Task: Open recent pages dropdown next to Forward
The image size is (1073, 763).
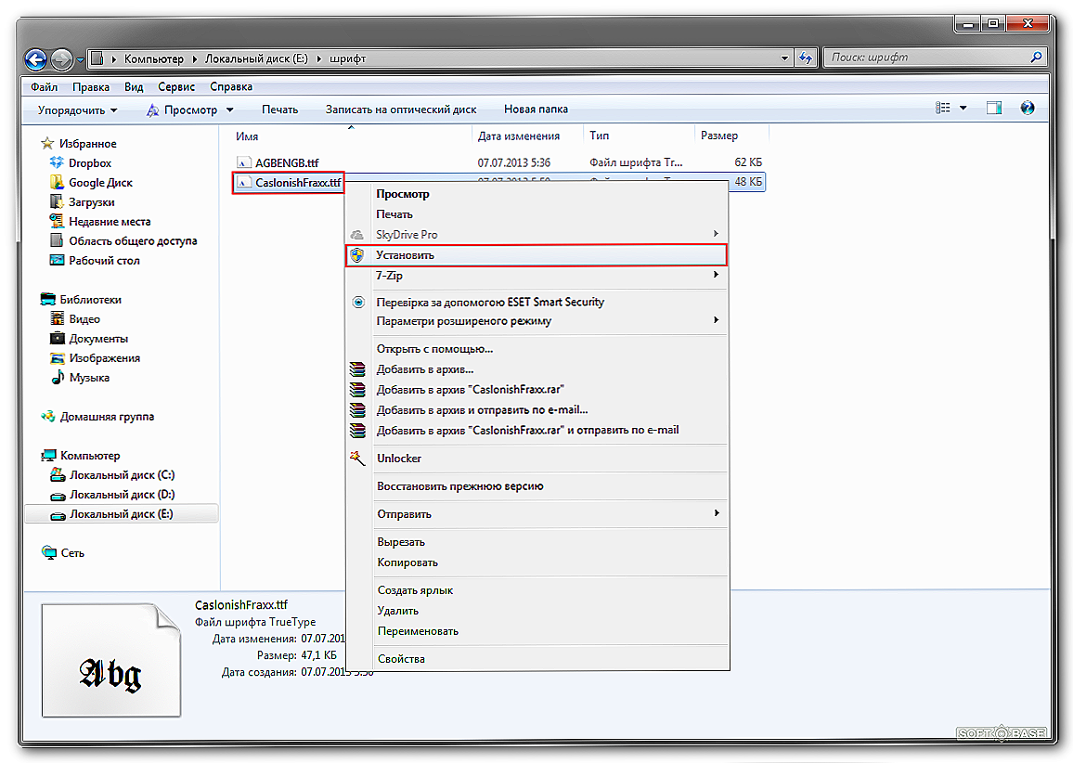Action: pos(80,59)
